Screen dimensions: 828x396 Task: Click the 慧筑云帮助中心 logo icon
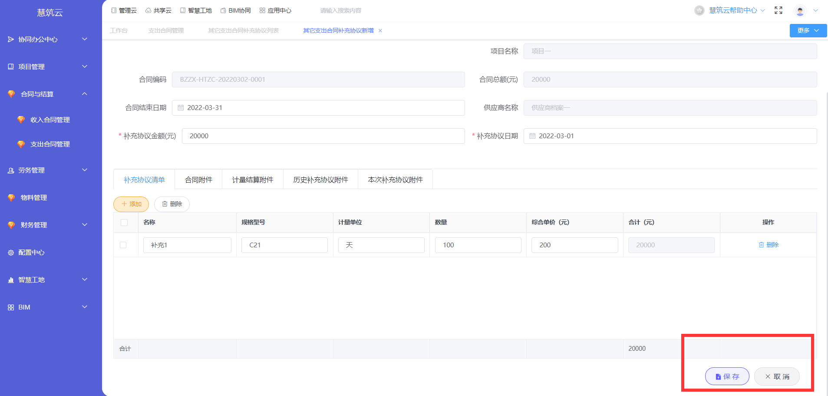tap(699, 10)
